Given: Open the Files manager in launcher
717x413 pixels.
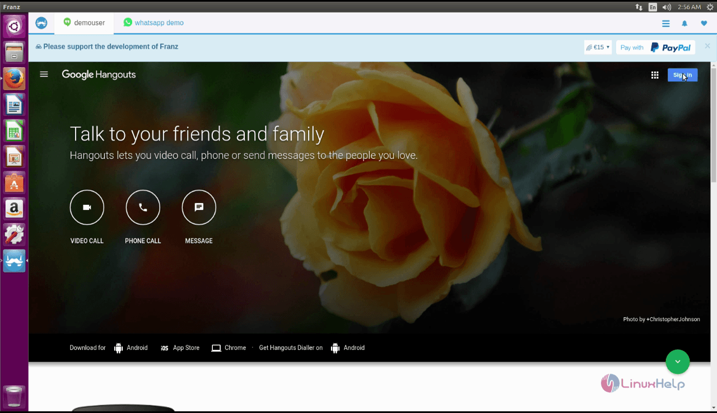Looking at the screenshot, I should (x=14, y=53).
